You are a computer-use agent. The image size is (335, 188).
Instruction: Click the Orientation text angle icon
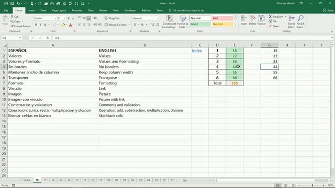click(x=95, y=18)
